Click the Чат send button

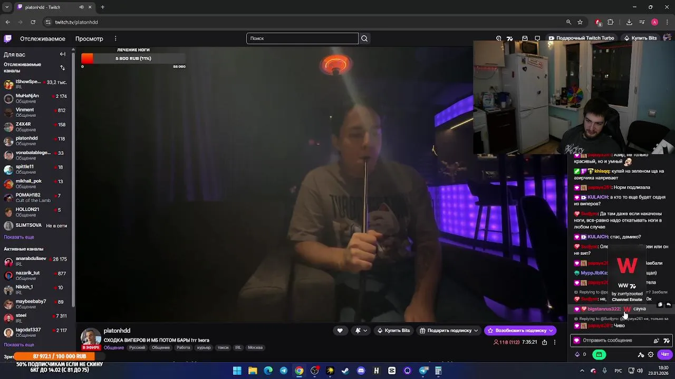tap(665, 354)
